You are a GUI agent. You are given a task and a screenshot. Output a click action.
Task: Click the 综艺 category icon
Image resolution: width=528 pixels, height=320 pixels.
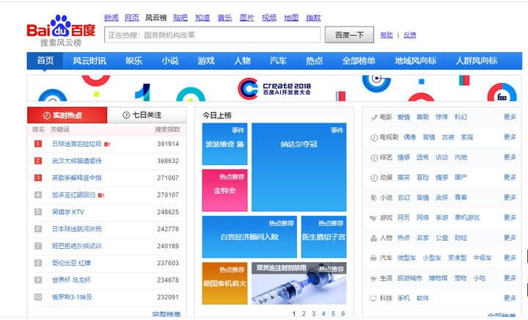pyautogui.click(x=373, y=157)
